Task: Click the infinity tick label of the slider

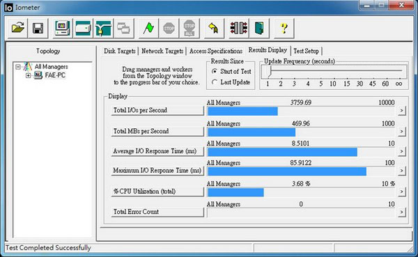Action: (x=398, y=84)
